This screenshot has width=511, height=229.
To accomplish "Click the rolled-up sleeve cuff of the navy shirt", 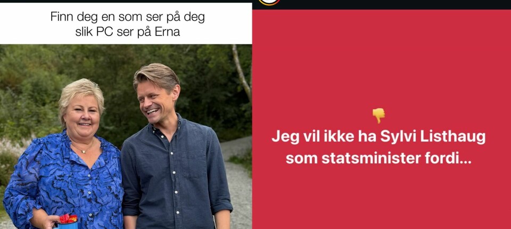I will tap(221, 207).
